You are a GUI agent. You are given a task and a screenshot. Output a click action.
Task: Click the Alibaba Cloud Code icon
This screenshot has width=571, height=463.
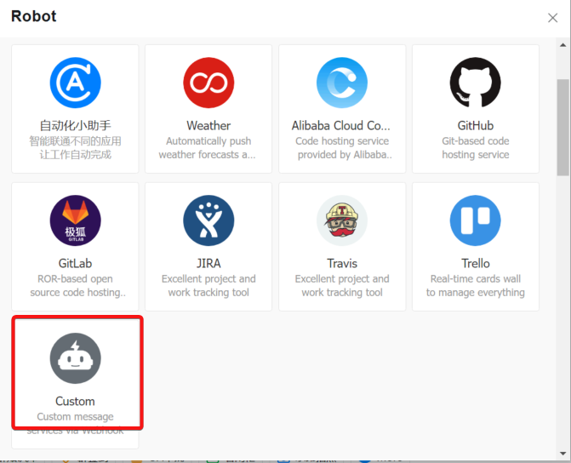(x=342, y=83)
